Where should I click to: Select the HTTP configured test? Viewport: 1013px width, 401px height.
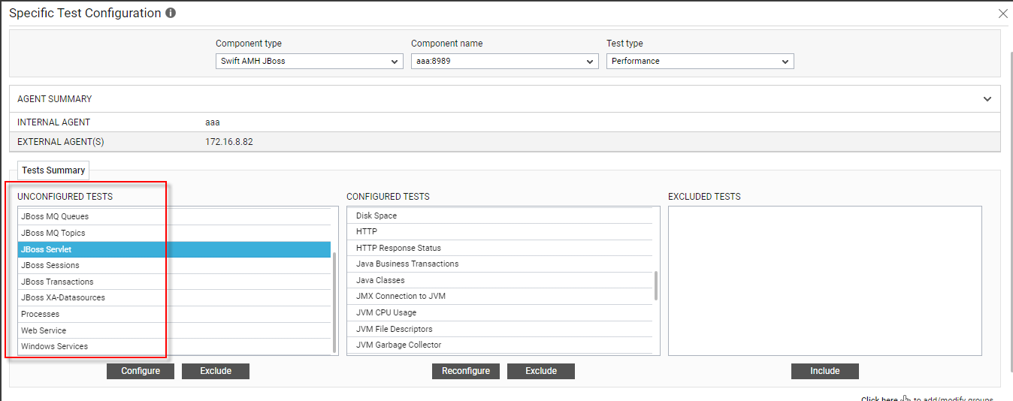(x=500, y=231)
